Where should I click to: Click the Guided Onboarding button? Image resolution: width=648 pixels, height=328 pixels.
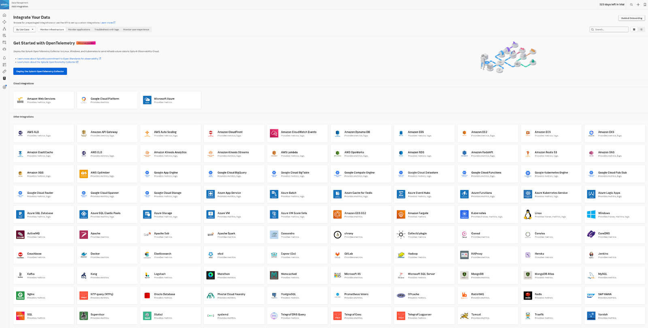coord(632,18)
